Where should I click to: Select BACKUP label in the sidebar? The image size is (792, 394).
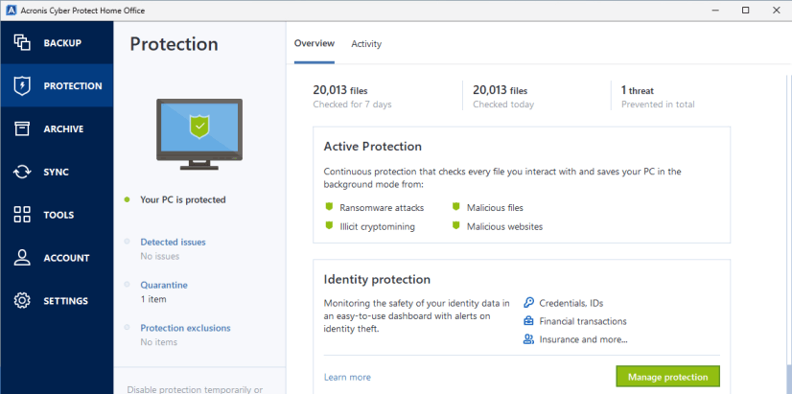[62, 43]
